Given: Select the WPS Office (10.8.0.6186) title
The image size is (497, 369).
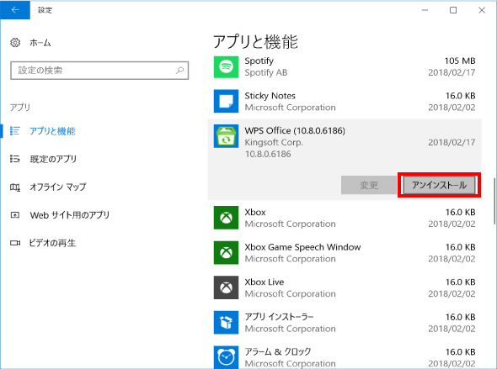Looking at the screenshot, I should coord(295,130).
